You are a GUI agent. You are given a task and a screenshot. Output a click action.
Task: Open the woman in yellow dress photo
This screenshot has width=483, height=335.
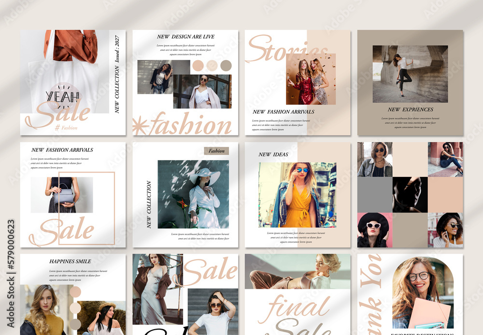[x=297, y=195]
